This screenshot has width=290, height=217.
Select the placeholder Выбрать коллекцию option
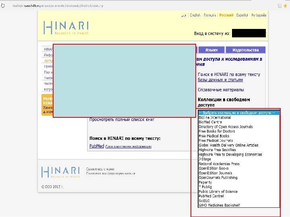pos(239,113)
